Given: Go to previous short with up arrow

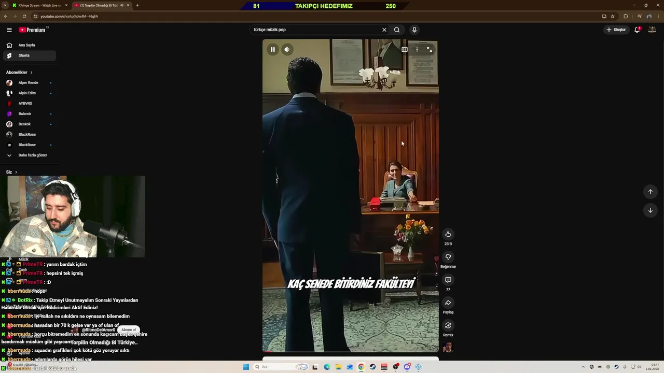Looking at the screenshot, I should click(651, 192).
